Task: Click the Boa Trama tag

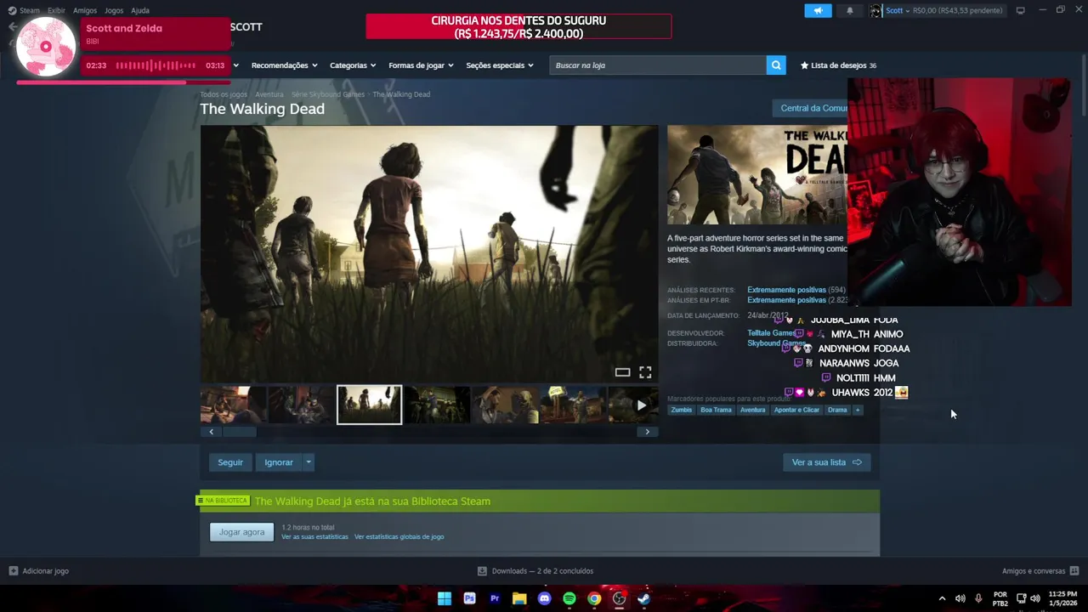Action: [x=716, y=410]
